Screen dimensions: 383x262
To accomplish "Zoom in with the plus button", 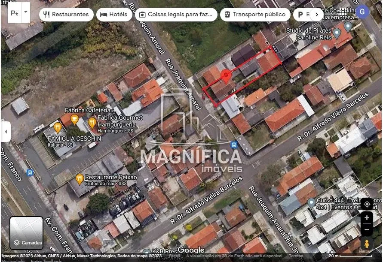I will pos(367,218).
